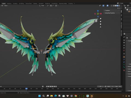Click the red X axis gizmo

(x=101, y=14)
